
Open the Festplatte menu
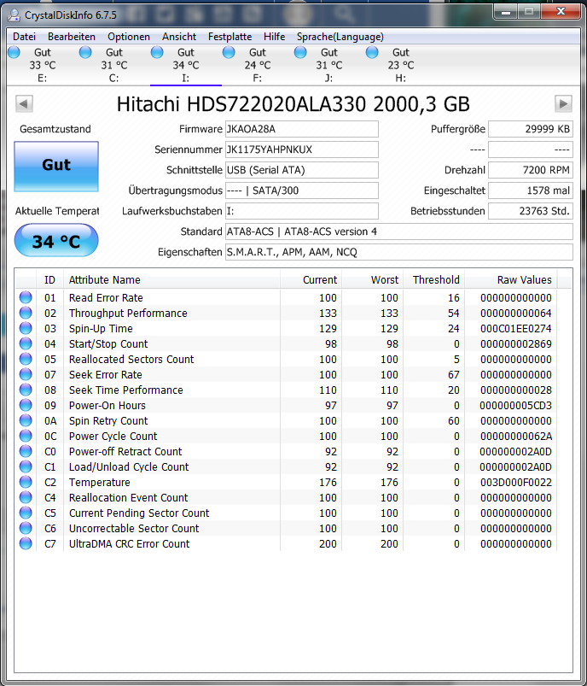[x=230, y=37]
